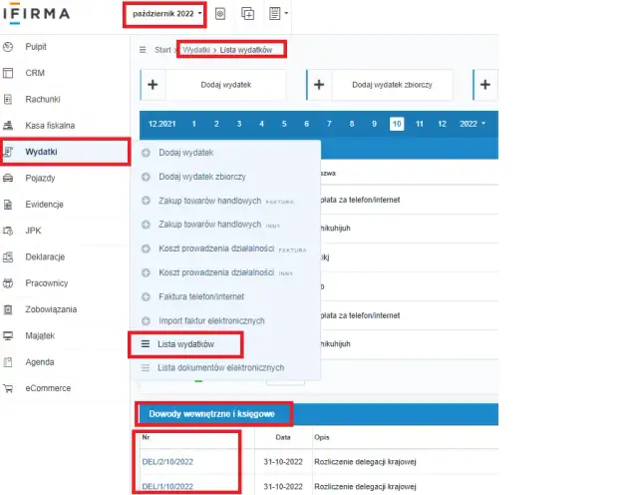Click the eCommerce cart icon

pyautogui.click(x=8, y=388)
